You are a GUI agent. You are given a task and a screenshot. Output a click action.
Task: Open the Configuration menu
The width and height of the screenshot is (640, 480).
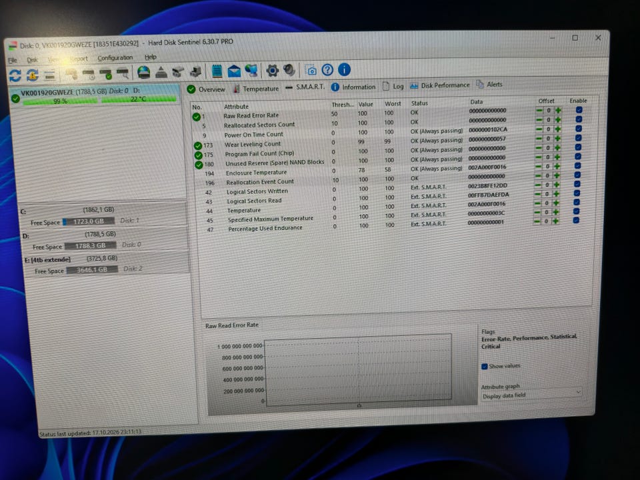click(x=115, y=58)
